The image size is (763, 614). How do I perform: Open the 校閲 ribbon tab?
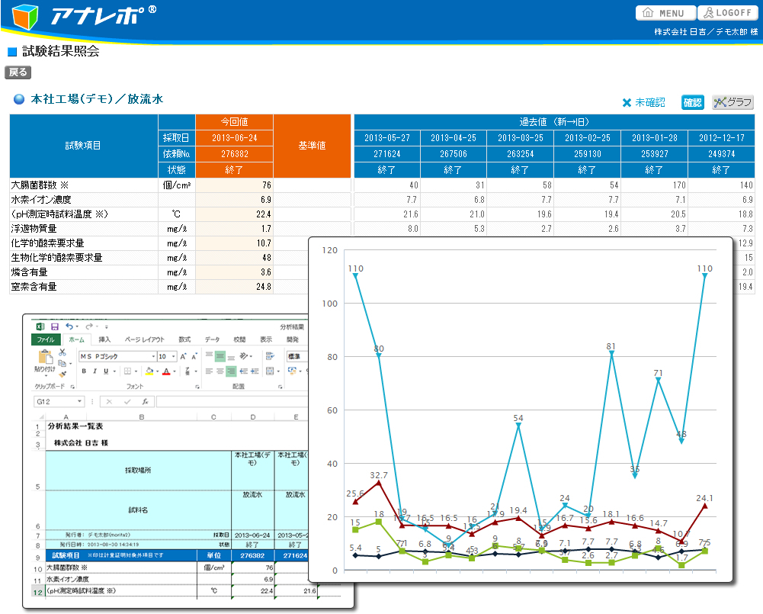tap(239, 339)
